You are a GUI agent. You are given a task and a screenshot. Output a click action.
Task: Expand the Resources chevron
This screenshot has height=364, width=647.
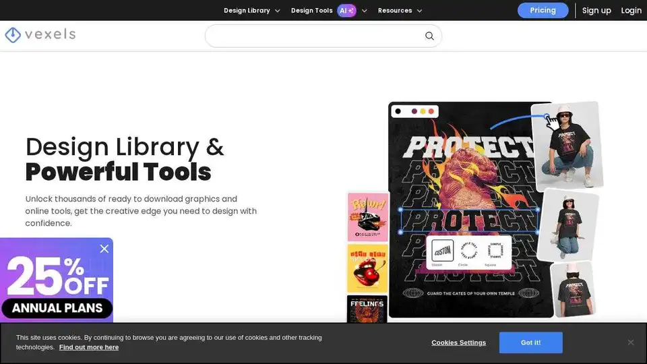pyautogui.click(x=420, y=11)
